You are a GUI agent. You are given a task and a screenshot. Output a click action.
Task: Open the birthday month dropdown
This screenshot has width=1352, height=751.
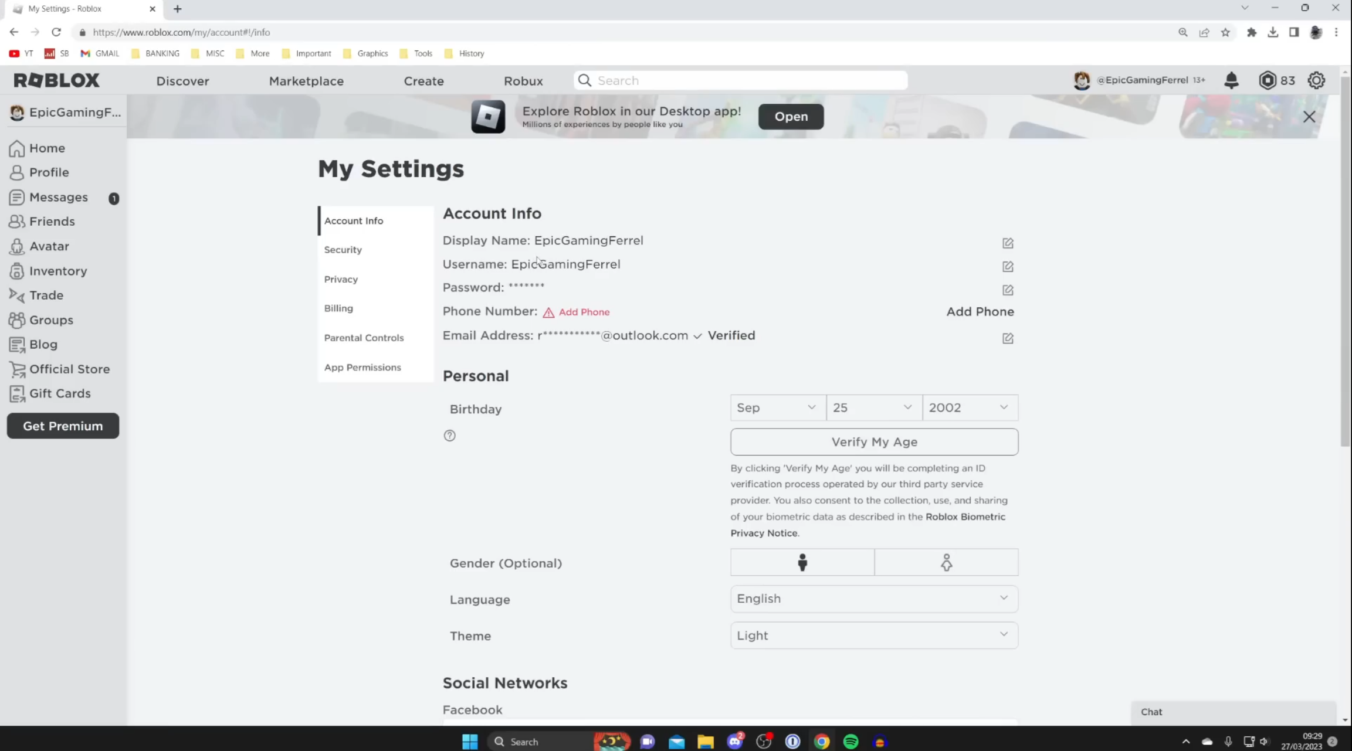click(x=778, y=407)
